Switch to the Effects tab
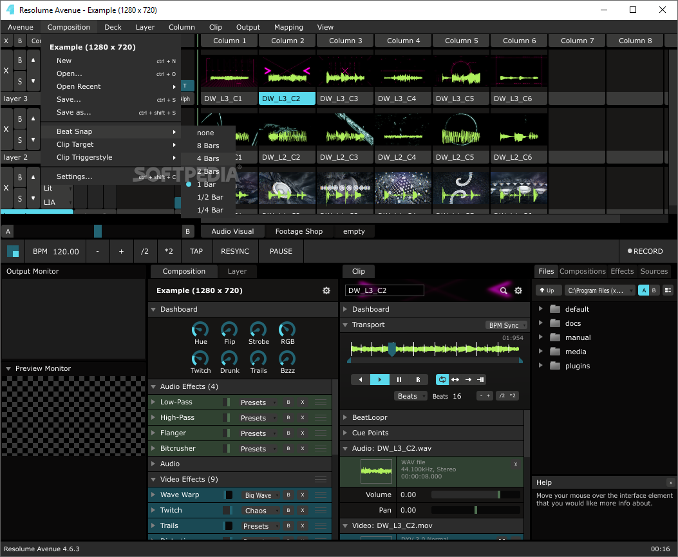 click(622, 271)
